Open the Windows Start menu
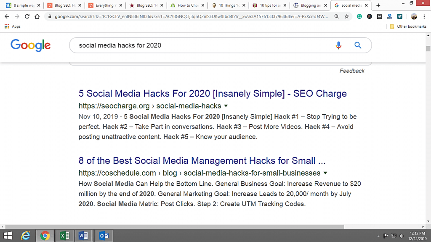The image size is (431, 242). click(x=8, y=236)
